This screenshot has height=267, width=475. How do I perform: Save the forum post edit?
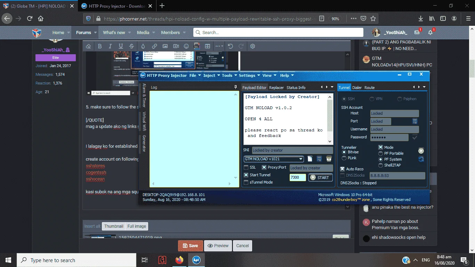coord(191,245)
